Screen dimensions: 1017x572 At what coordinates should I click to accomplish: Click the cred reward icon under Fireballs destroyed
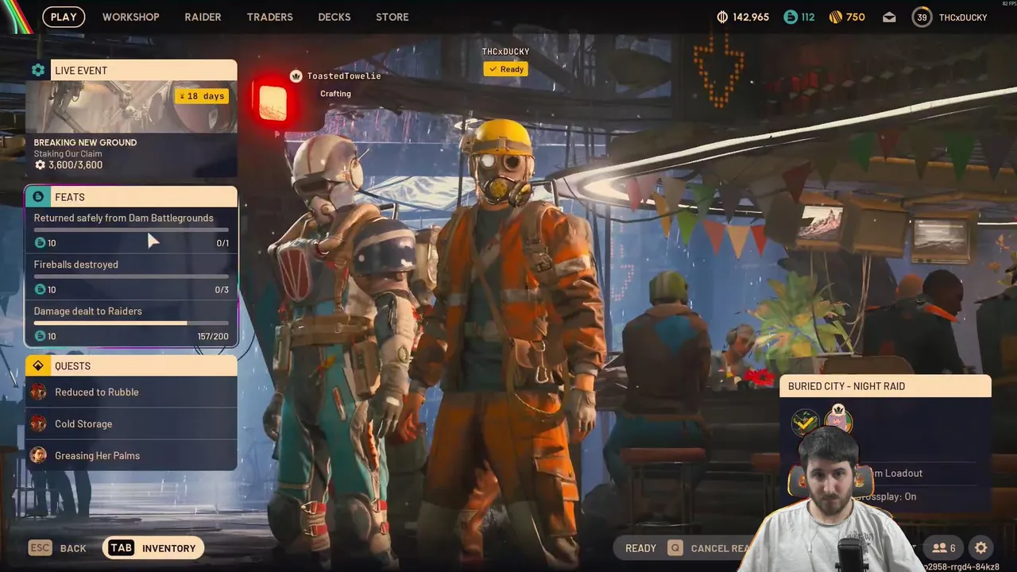pyautogui.click(x=41, y=289)
